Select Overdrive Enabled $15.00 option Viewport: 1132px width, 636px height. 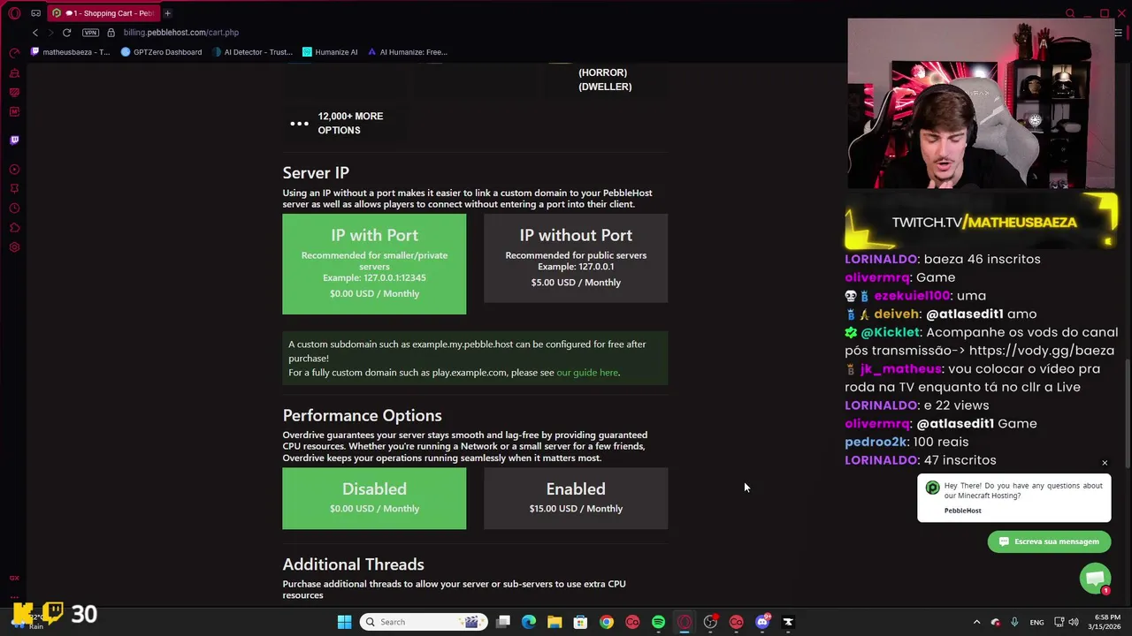(x=576, y=498)
